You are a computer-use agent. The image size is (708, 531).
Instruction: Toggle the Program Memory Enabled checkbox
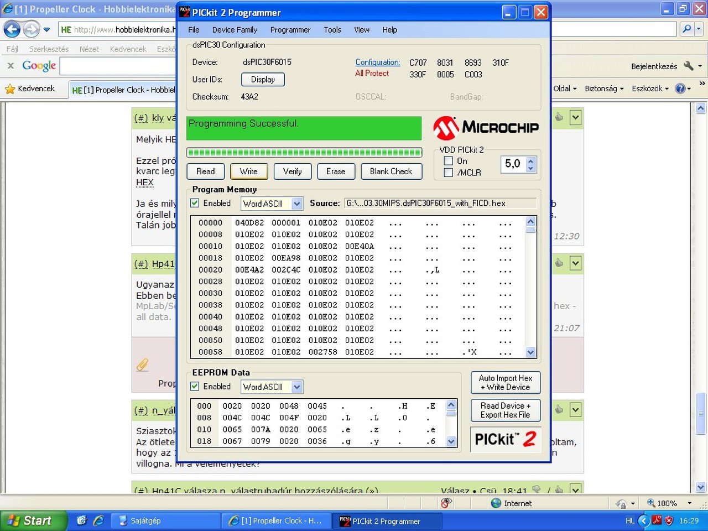pyautogui.click(x=195, y=203)
